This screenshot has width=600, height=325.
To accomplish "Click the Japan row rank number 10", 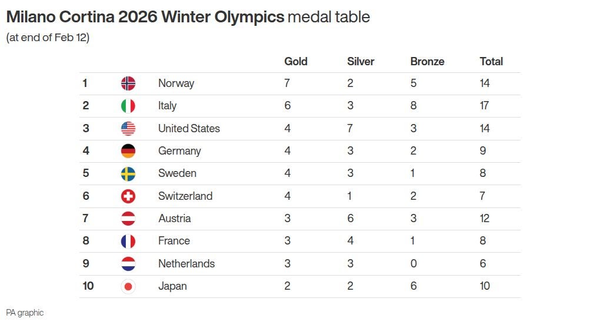I will 88,286.
